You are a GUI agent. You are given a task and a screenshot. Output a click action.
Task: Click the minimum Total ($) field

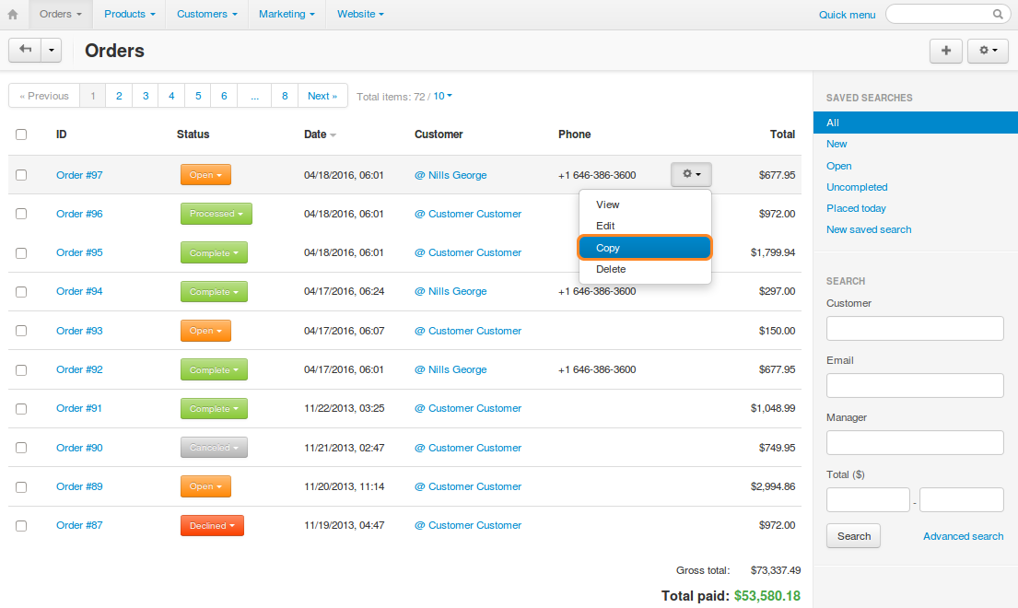(x=868, y=499)
